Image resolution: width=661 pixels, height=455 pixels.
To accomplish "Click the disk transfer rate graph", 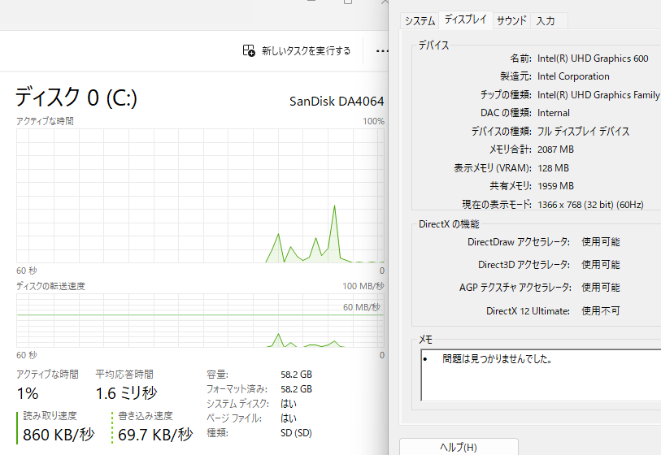I will click(200, 321).
